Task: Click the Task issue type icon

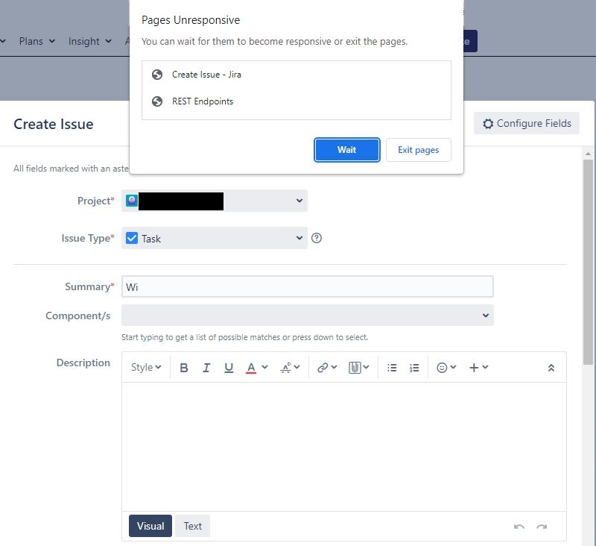Action: [x=132, y=238]
